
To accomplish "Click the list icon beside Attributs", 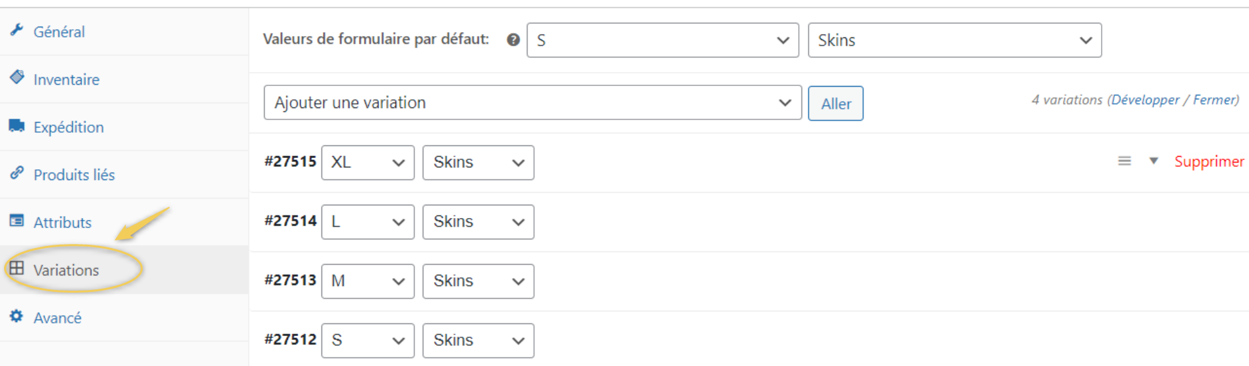I will 17,221.
